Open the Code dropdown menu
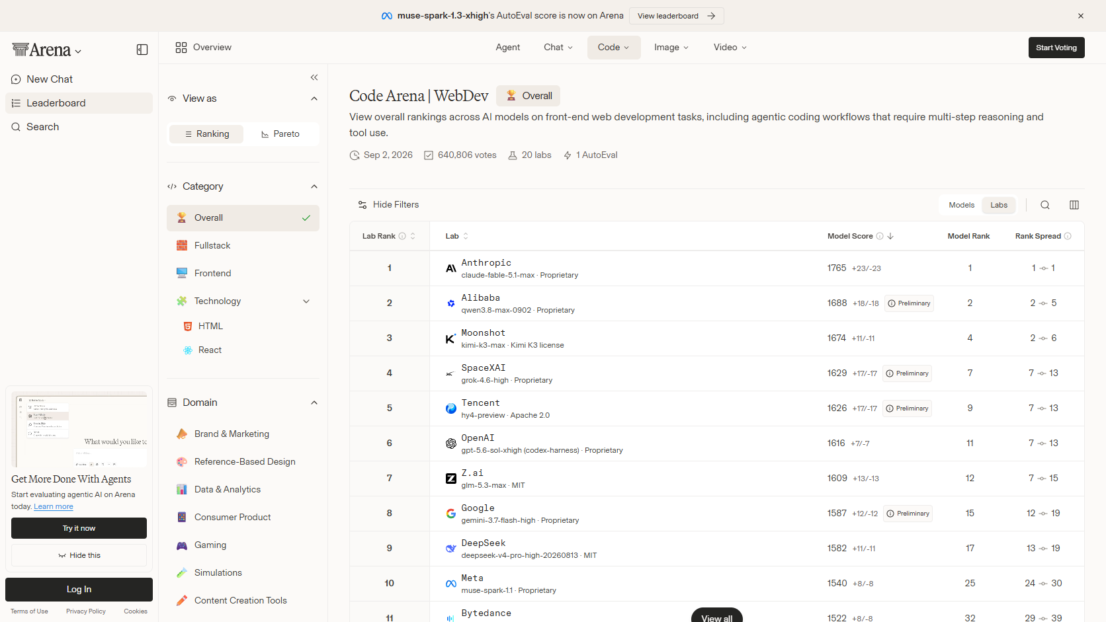This screenshot has width=1106, height=622. pyautogui.click(x=614, y=48)
